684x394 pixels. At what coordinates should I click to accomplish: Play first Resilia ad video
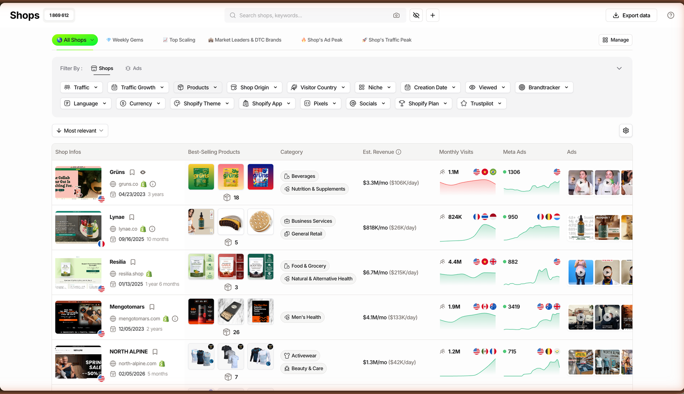[581, 272]
